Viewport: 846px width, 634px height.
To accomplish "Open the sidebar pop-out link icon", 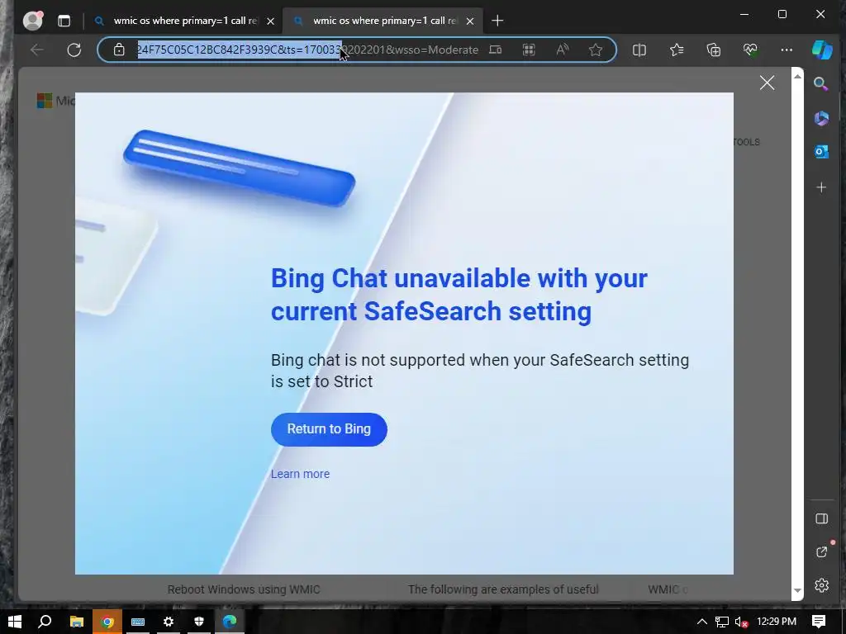I will (x=821, y=552).
